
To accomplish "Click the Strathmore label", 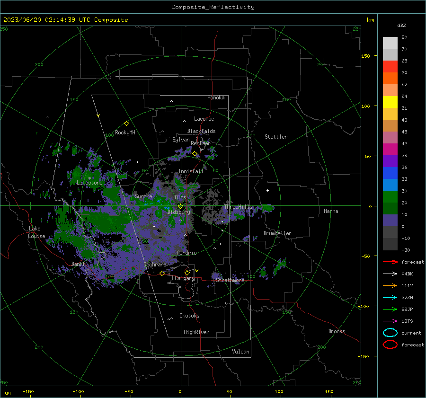I will 230,280.
